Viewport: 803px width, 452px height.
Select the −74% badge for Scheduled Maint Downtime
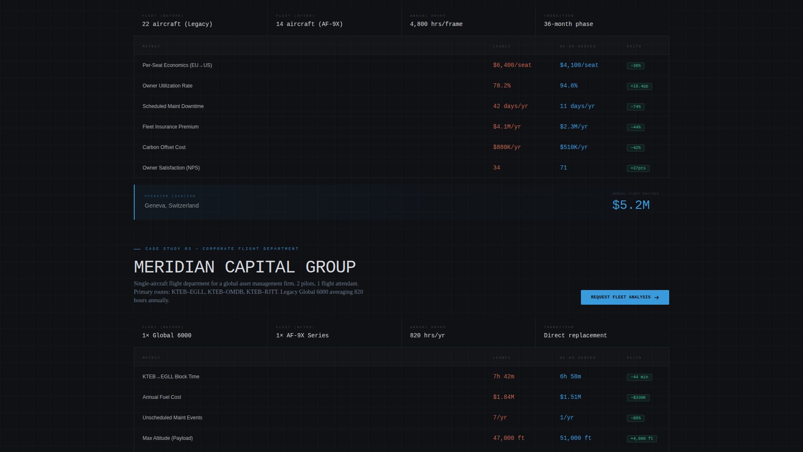635,106
